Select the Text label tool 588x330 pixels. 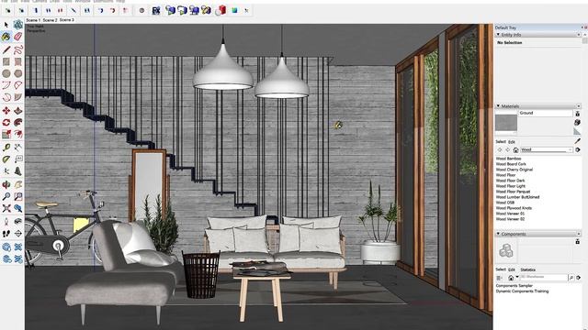[18, 159]
